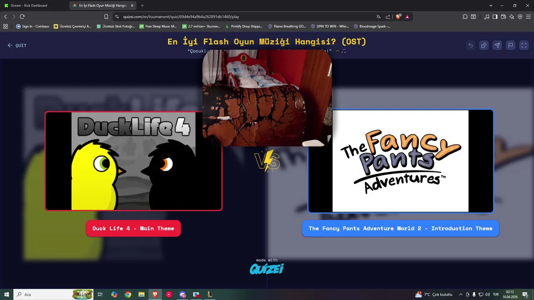This screenshot has height=300, width=534.
Task: Click the Ara taskbar search box
Action: click(54, 295)
